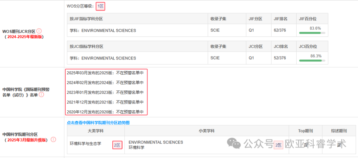This screenshot has width=358, height=158.
Task: Select ENVIRONMENTAL SCIENCES row in JIF table
Action: (x=198, y=30)
